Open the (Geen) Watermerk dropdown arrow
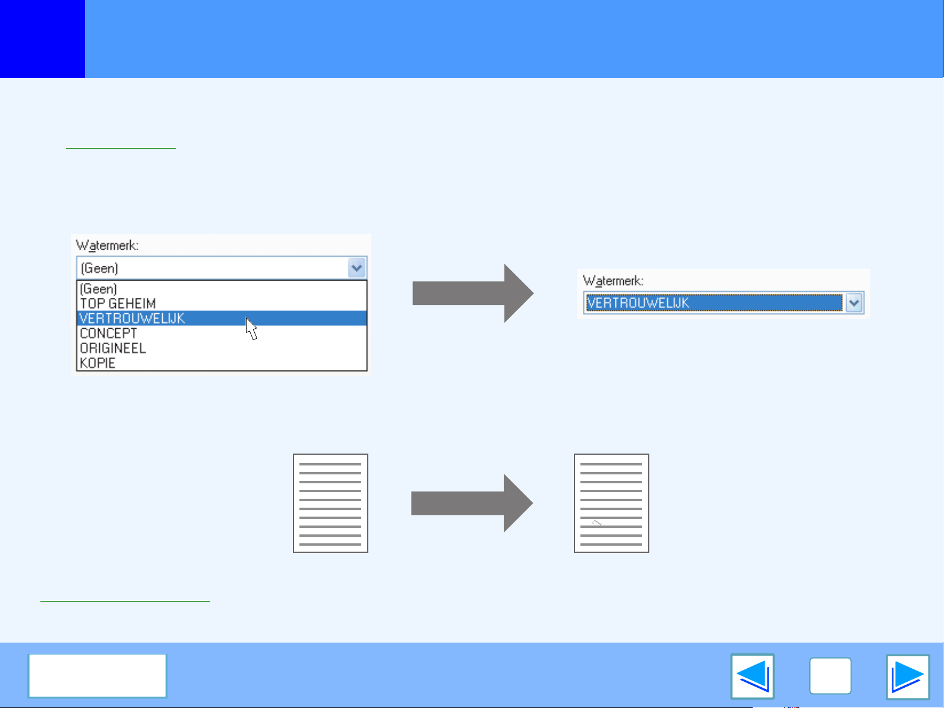Viewport: 944px width, 708px height. point(356,268)
